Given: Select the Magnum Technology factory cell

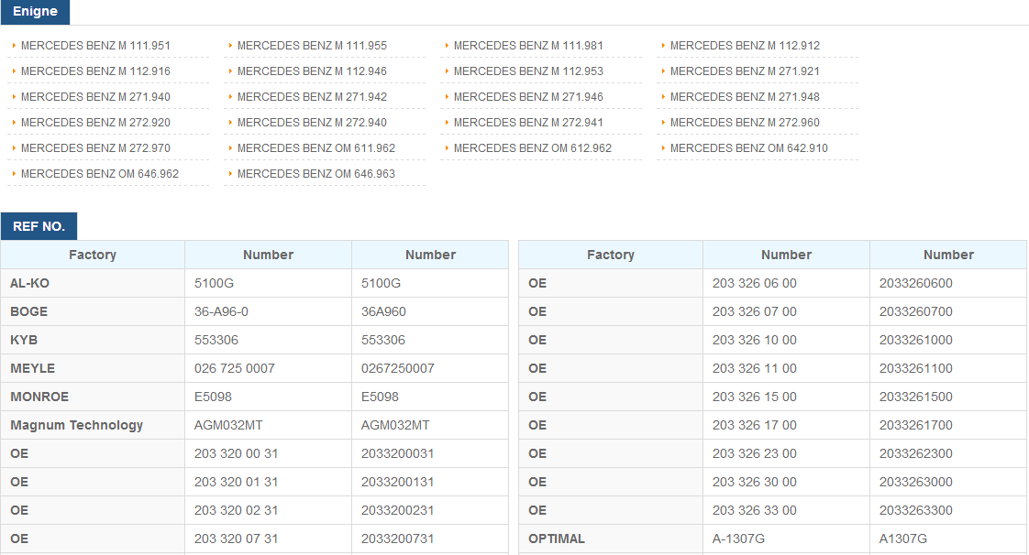Looking at the screenshot, I should coord(93,425).
